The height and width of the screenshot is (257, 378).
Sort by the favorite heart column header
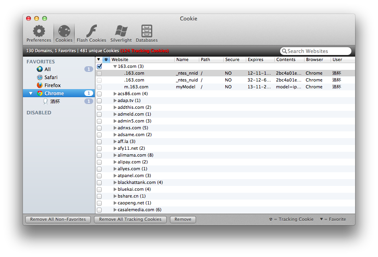98,59
